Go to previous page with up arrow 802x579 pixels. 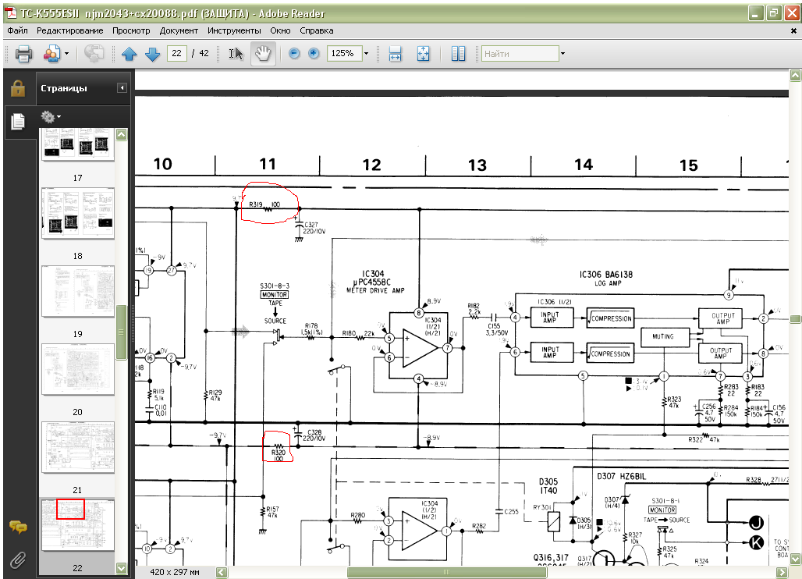129,54
